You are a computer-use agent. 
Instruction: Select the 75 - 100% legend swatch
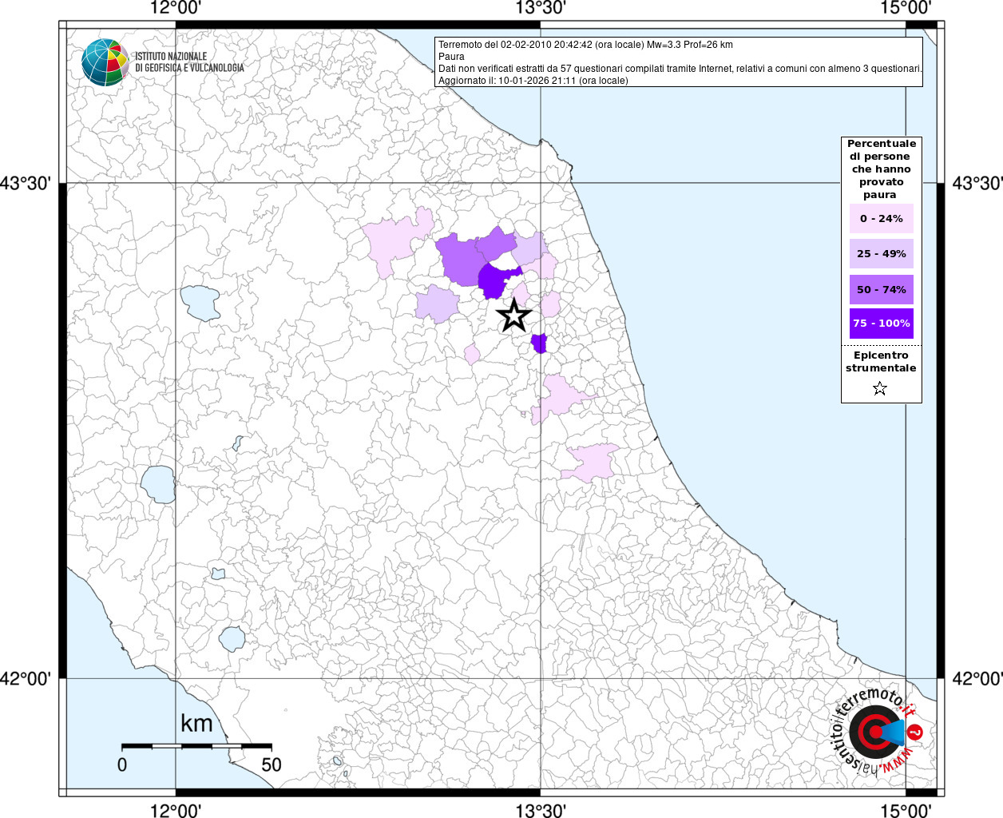tap(881, 324)
